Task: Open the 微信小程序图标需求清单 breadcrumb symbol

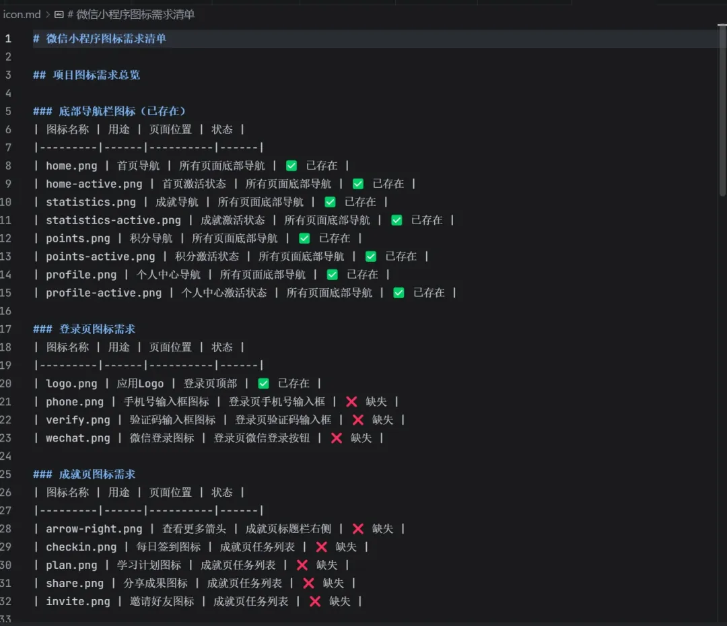Action: click(x=131, y=14)
